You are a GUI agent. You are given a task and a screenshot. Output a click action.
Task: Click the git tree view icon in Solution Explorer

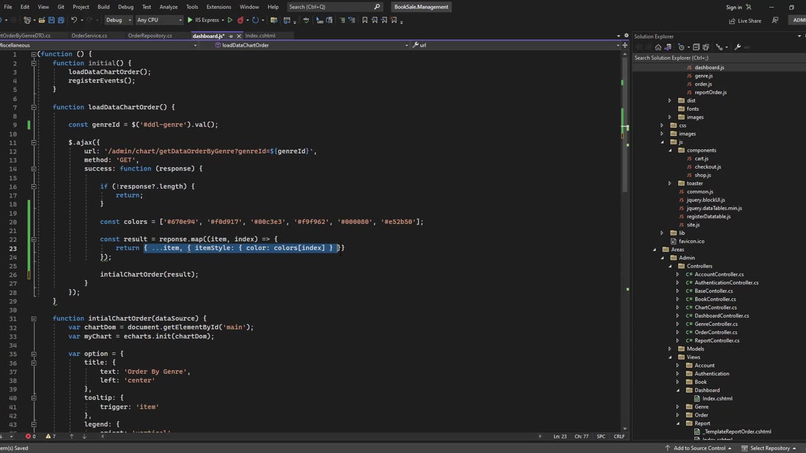point(720,47)
